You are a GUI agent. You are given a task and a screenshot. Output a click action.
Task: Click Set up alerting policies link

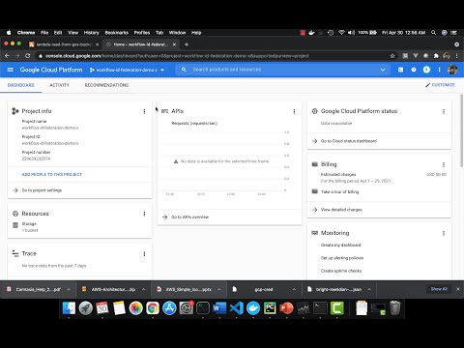click(x=342, y=258)
